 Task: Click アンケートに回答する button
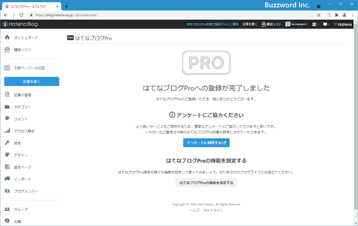pos(207,143)
